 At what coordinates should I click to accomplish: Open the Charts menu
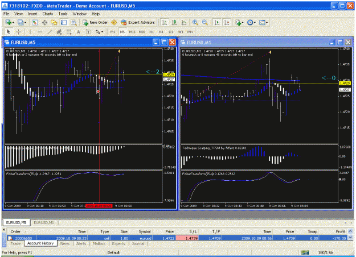click(48, 14)
